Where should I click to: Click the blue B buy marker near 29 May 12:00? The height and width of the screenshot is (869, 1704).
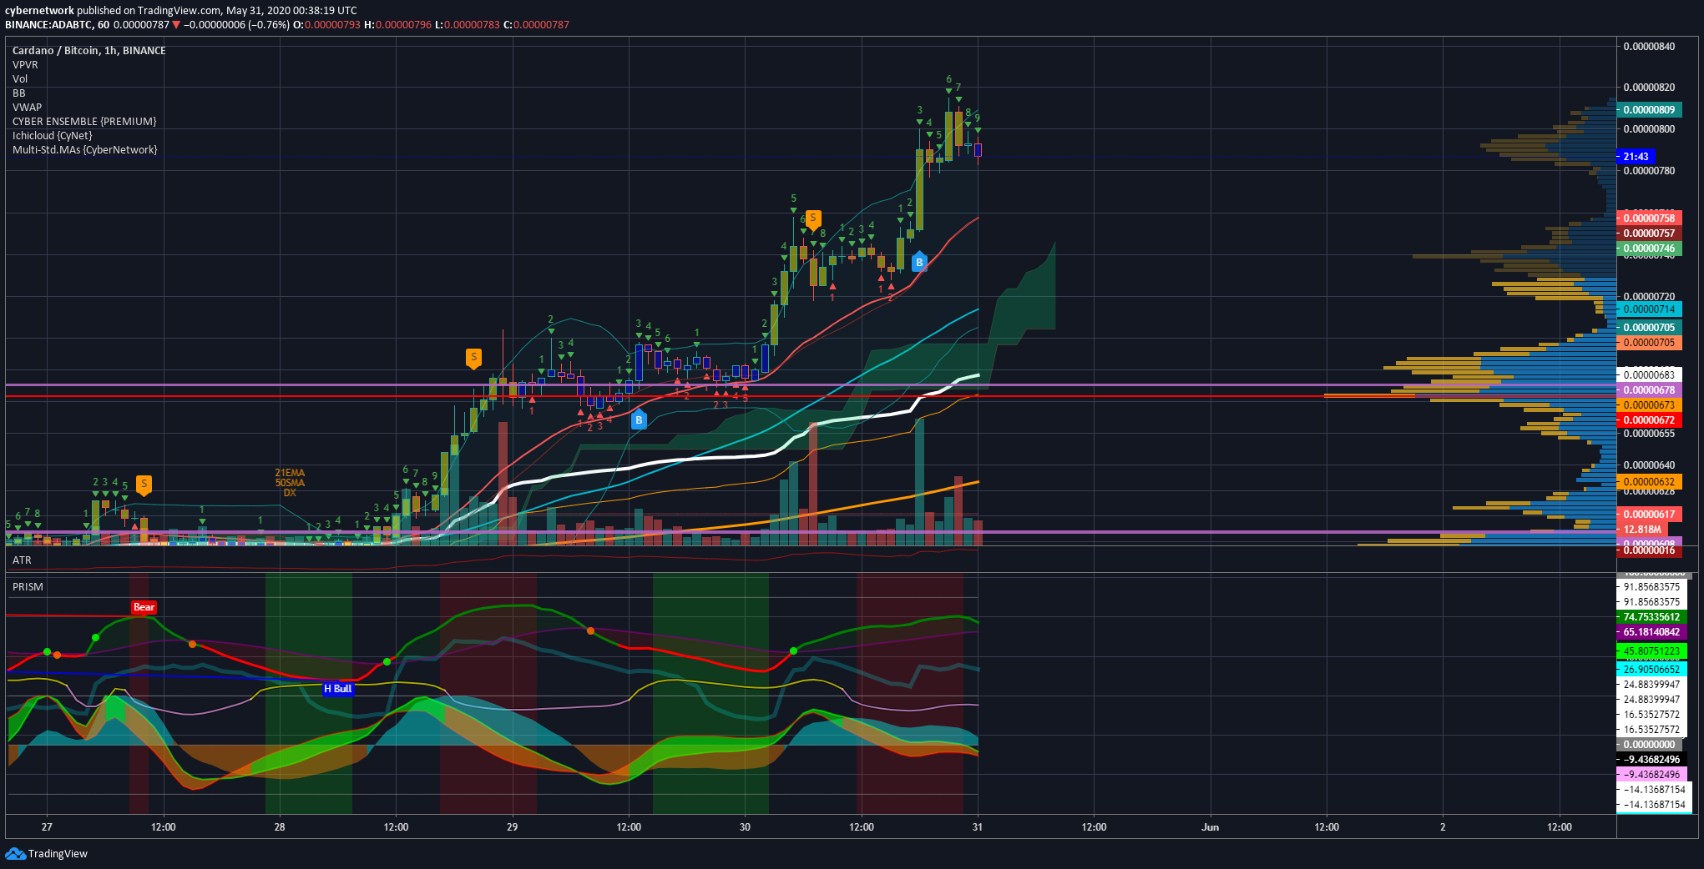click(x=639, y=419)
